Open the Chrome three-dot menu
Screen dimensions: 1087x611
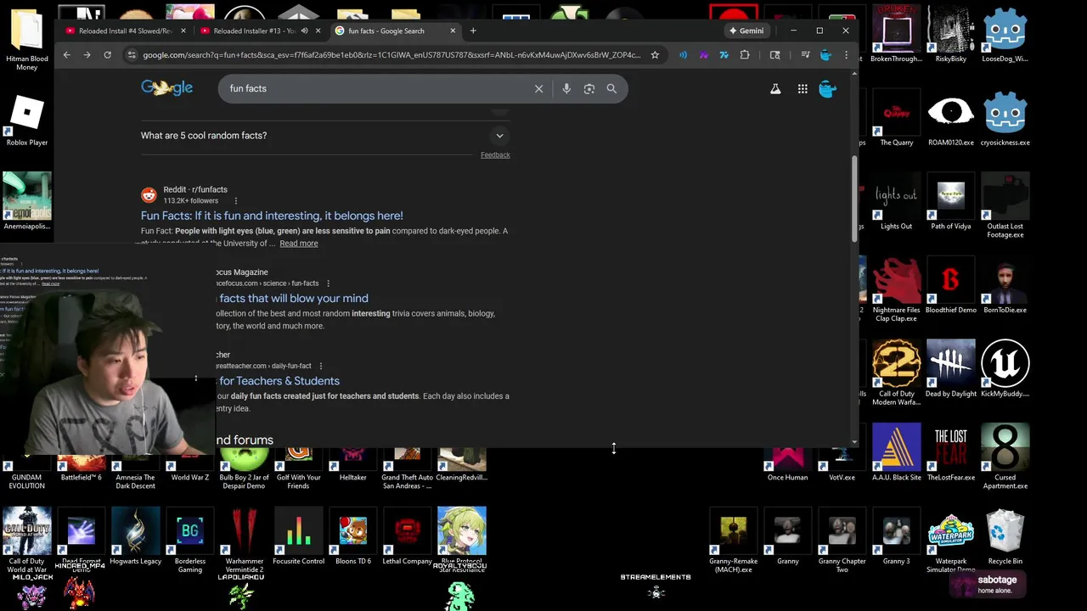pyautogui.click(x=846, y=55)
